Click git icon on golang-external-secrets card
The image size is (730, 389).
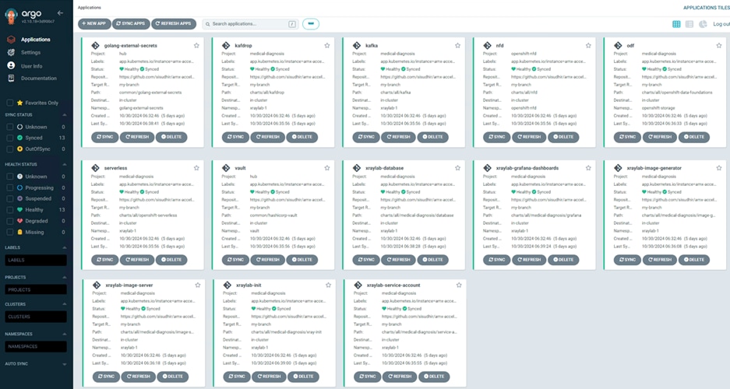[96, 46]
